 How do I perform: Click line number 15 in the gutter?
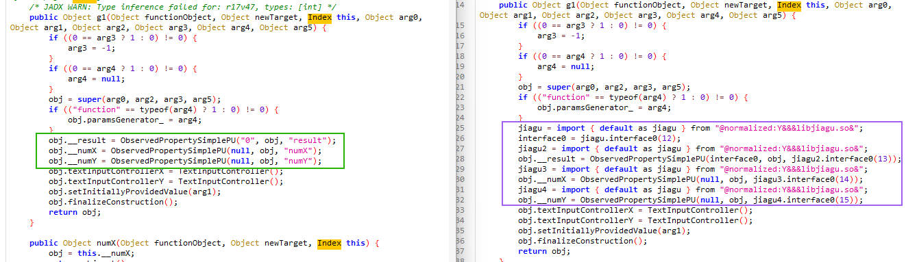(461, 25)
